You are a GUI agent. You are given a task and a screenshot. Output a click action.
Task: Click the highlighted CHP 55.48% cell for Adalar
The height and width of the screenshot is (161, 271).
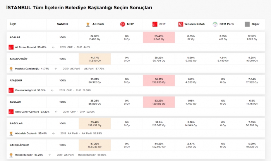(x=159, y=37)
